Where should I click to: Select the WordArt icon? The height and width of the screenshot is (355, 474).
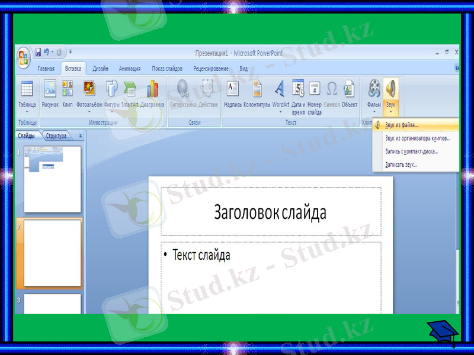coord(278,88)
